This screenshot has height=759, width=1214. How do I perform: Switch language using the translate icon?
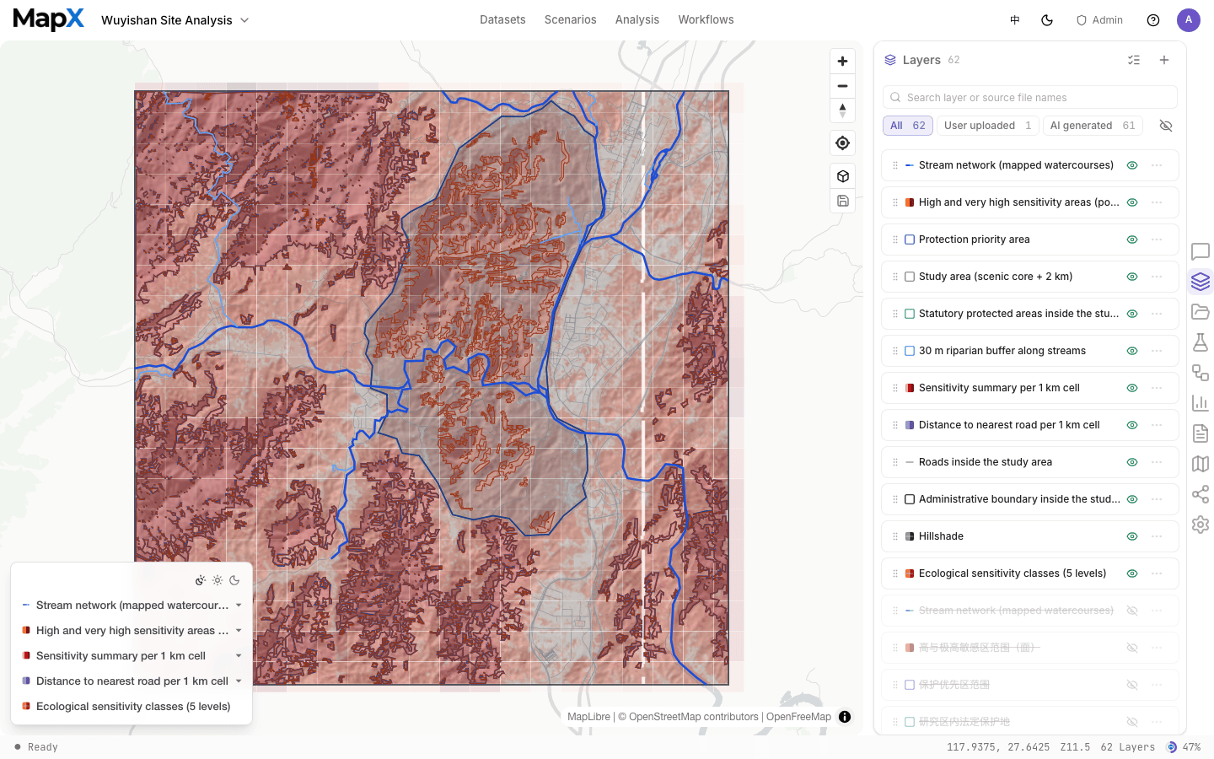click(x=1015, y=20)
